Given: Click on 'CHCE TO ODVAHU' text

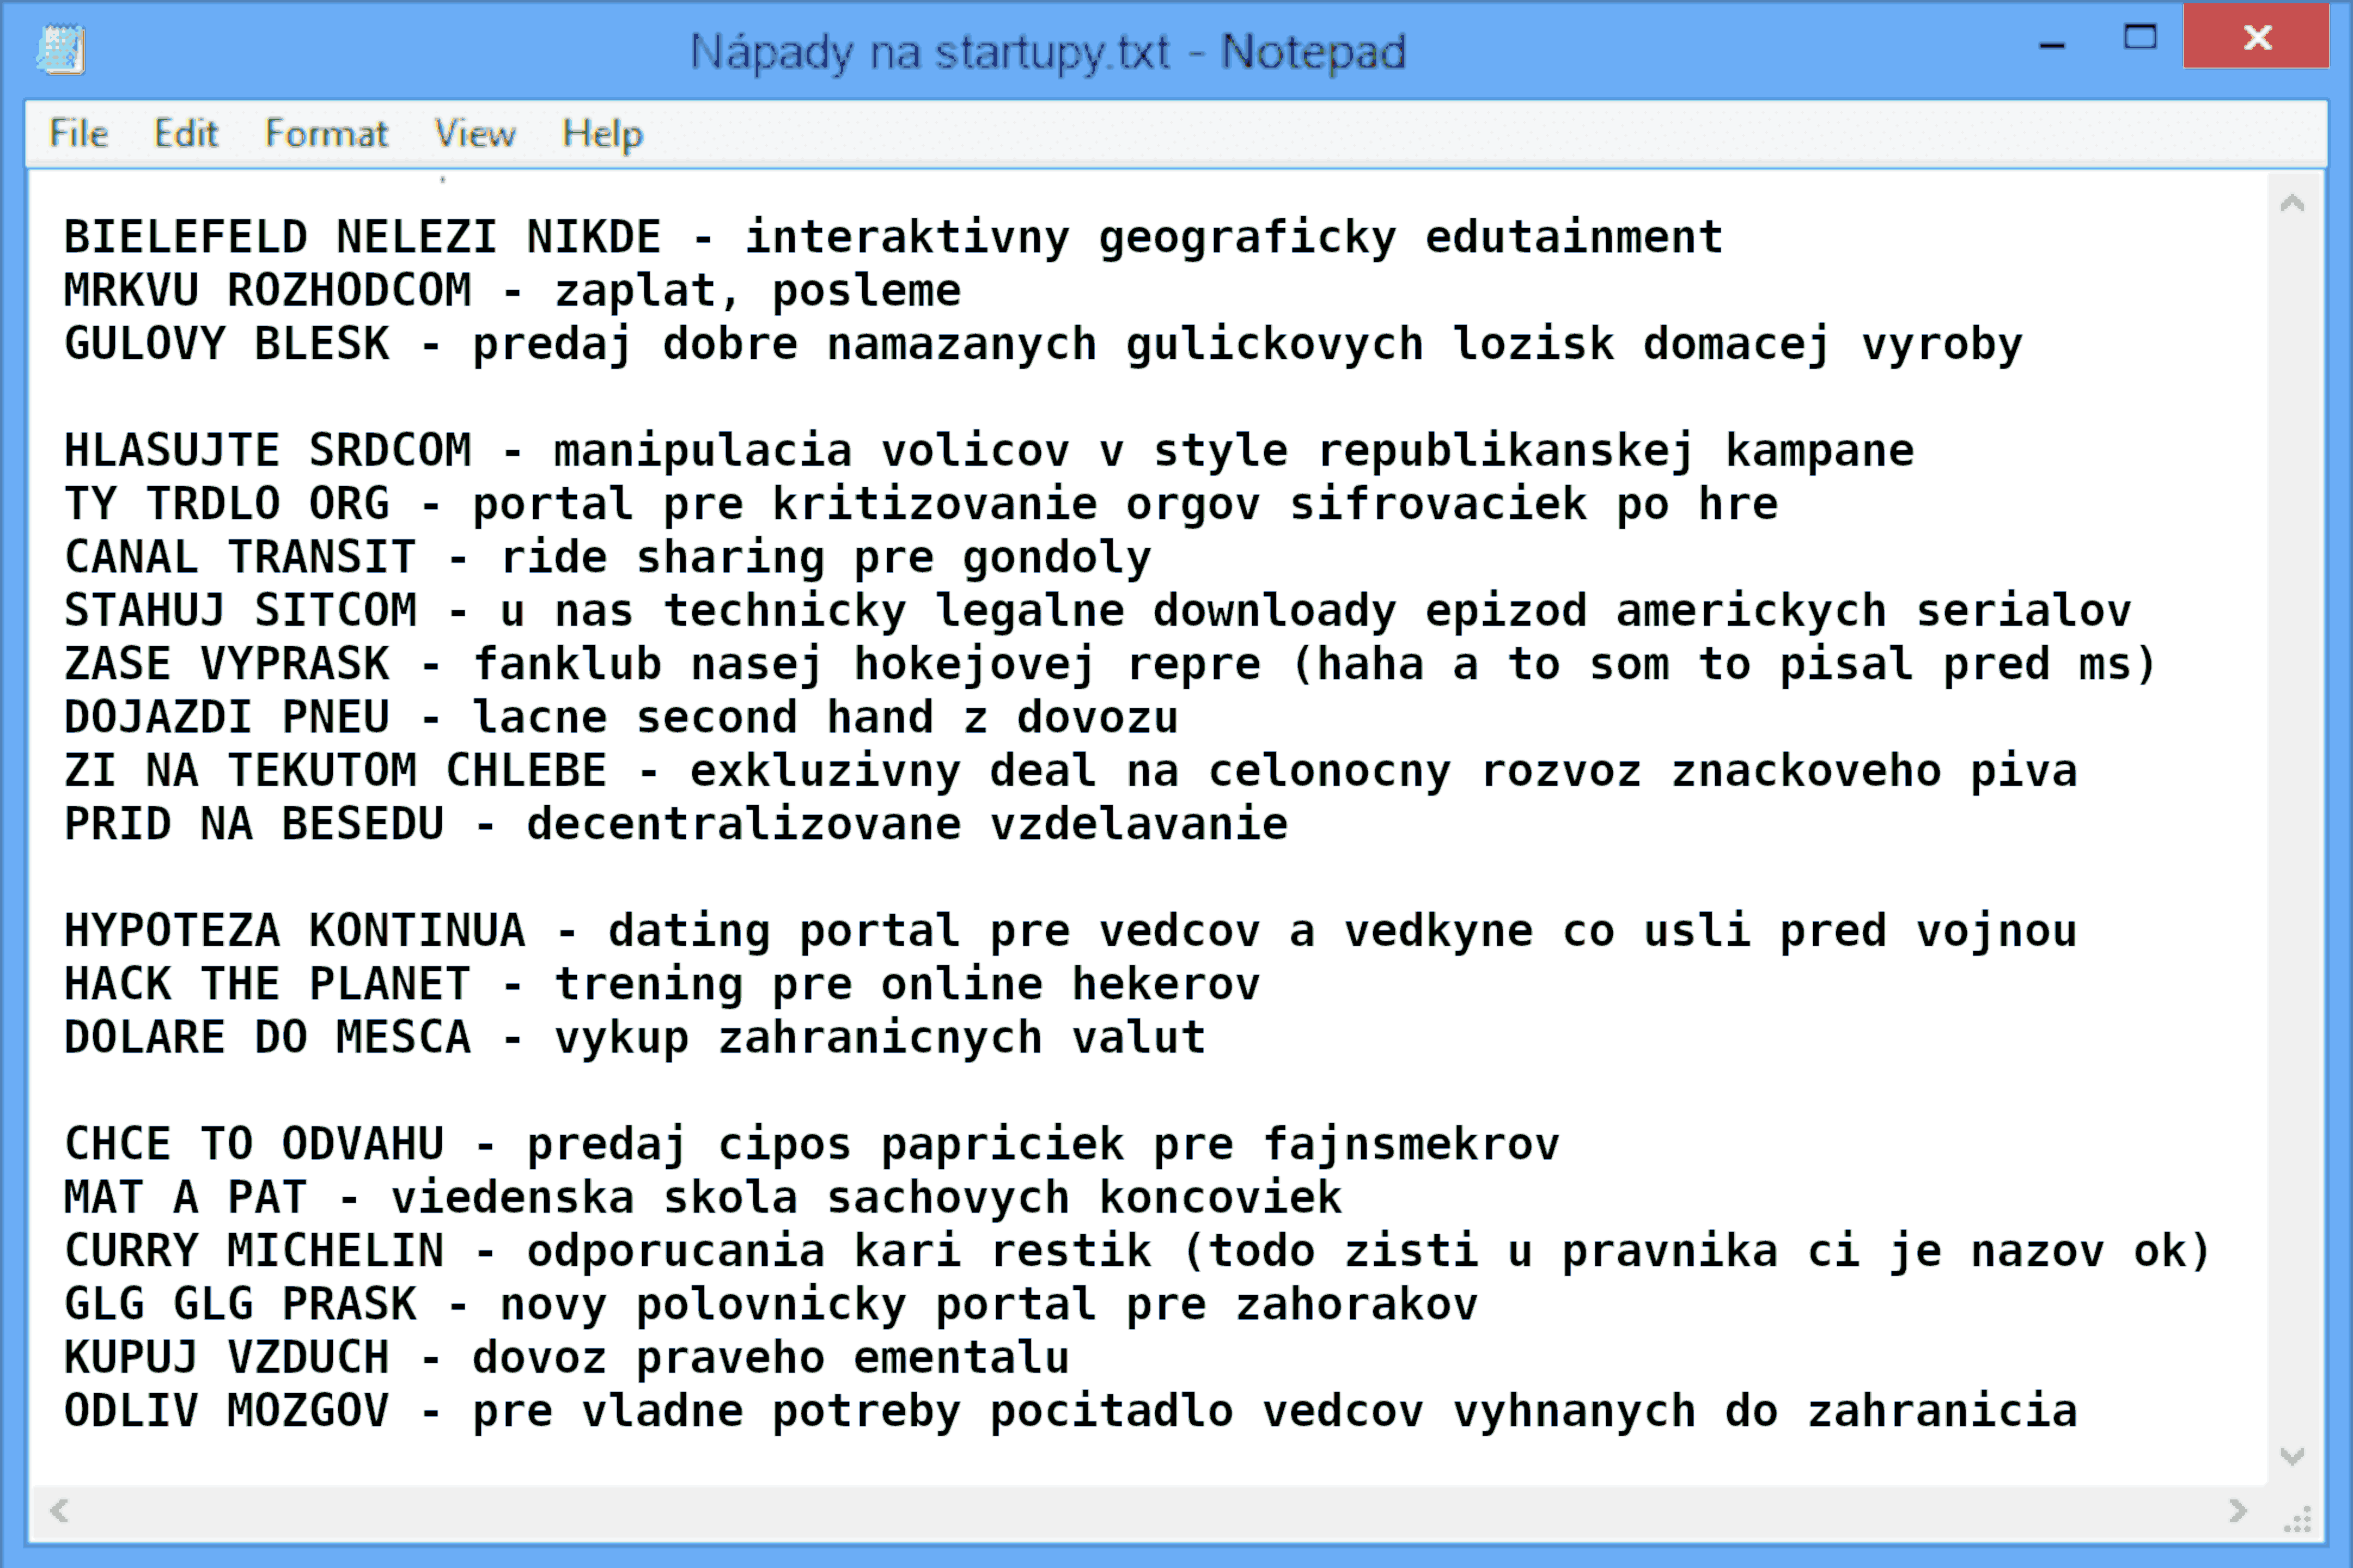Looking at the screenshot, I should 253,1144.
